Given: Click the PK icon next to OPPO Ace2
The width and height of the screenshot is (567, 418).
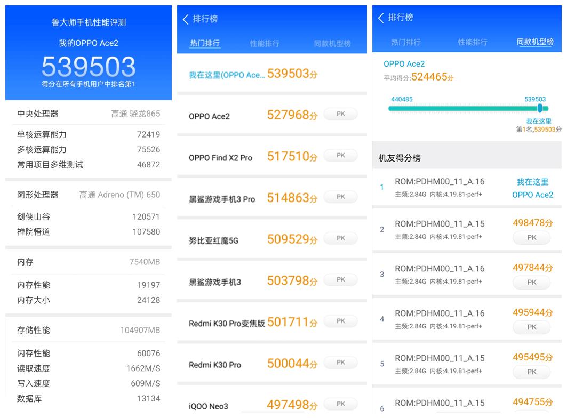Looking at the screenshot, I should pos(340,114).
